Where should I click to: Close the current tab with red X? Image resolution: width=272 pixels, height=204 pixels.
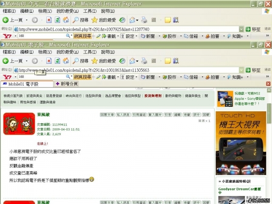[268, 84]
